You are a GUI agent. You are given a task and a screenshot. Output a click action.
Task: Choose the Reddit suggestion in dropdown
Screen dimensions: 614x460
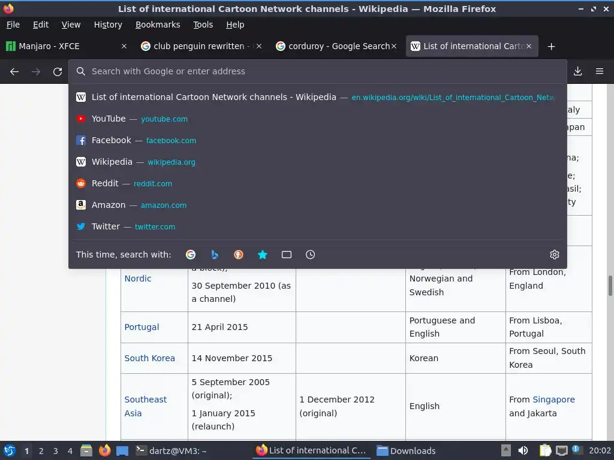point(318,183)
